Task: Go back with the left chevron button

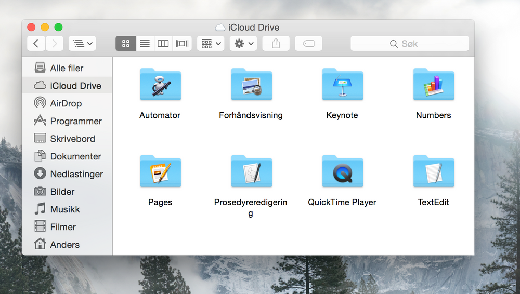Action: pyautogui.click(x=36, y=44)
